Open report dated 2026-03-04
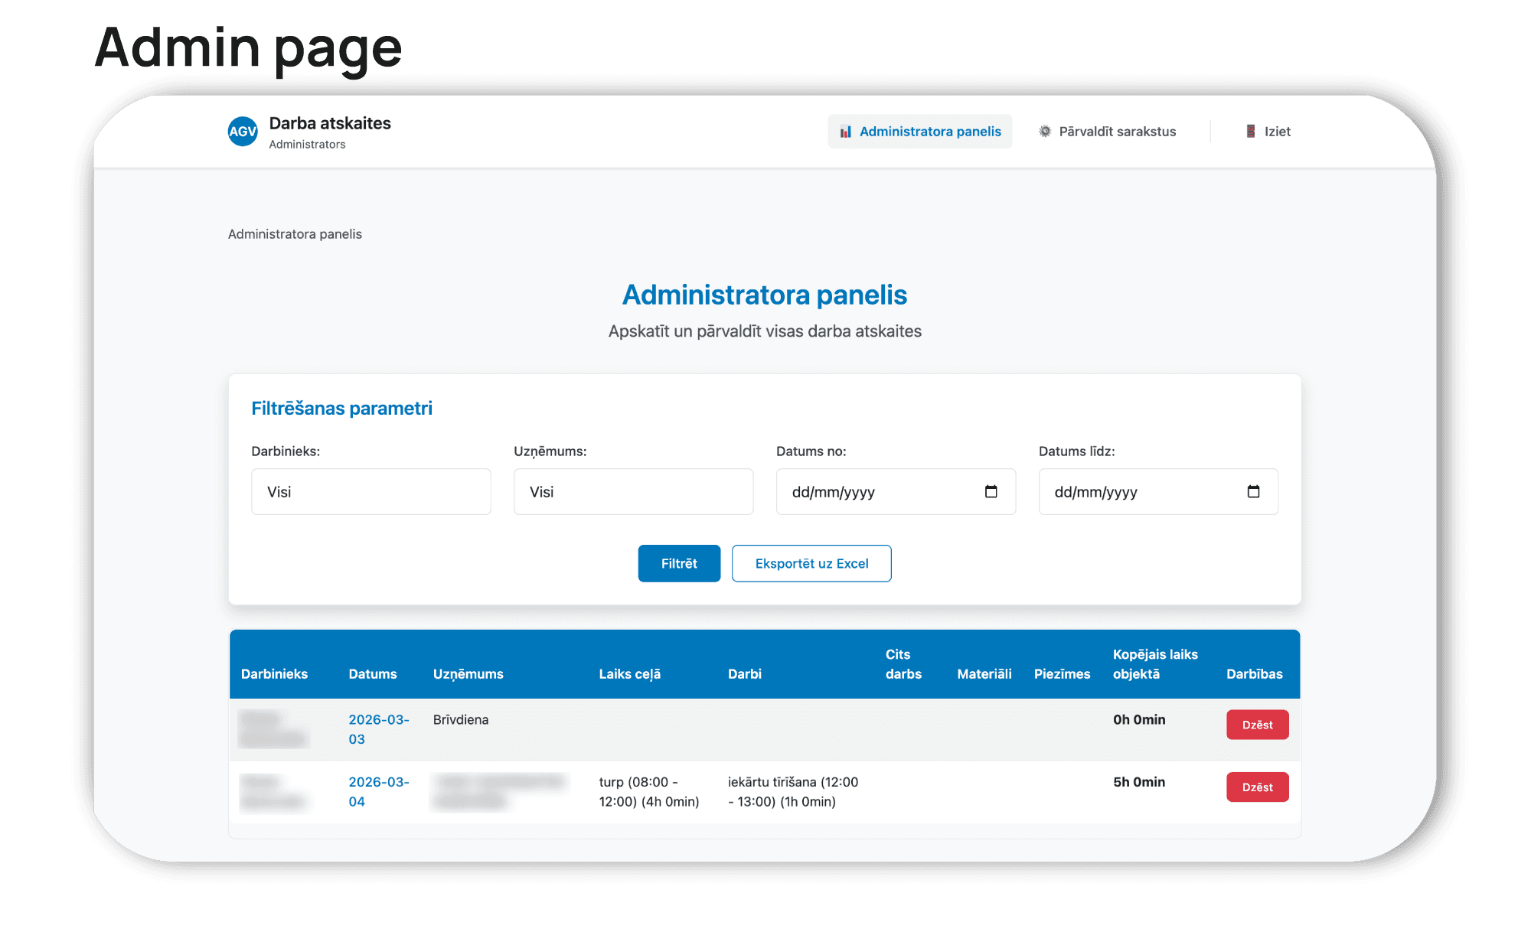The width and height of the screenshot is (1518, 932). coord(378,791)
